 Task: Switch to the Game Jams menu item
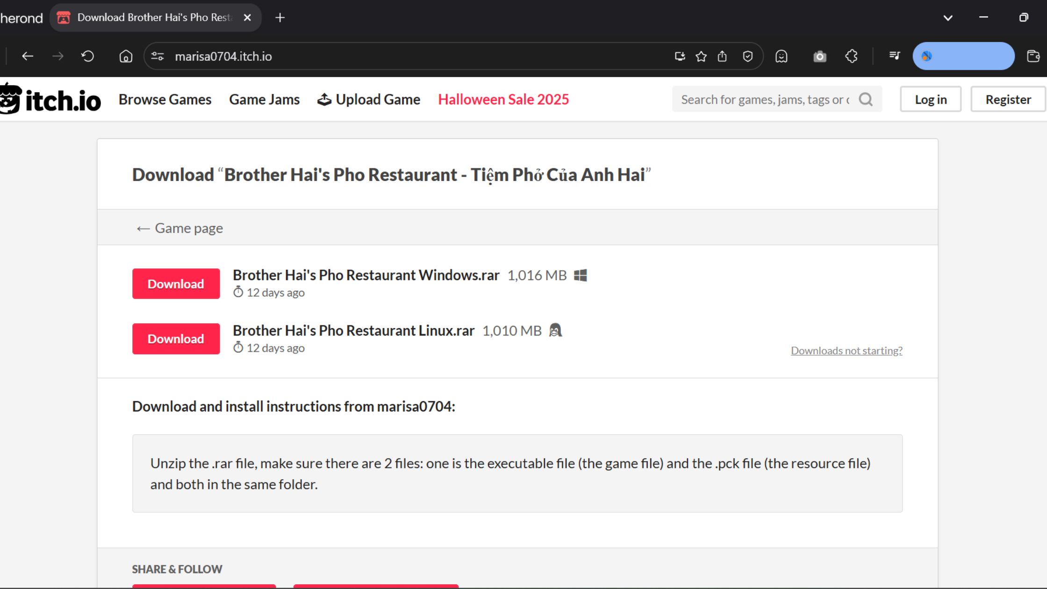click(x=264, y=99)
